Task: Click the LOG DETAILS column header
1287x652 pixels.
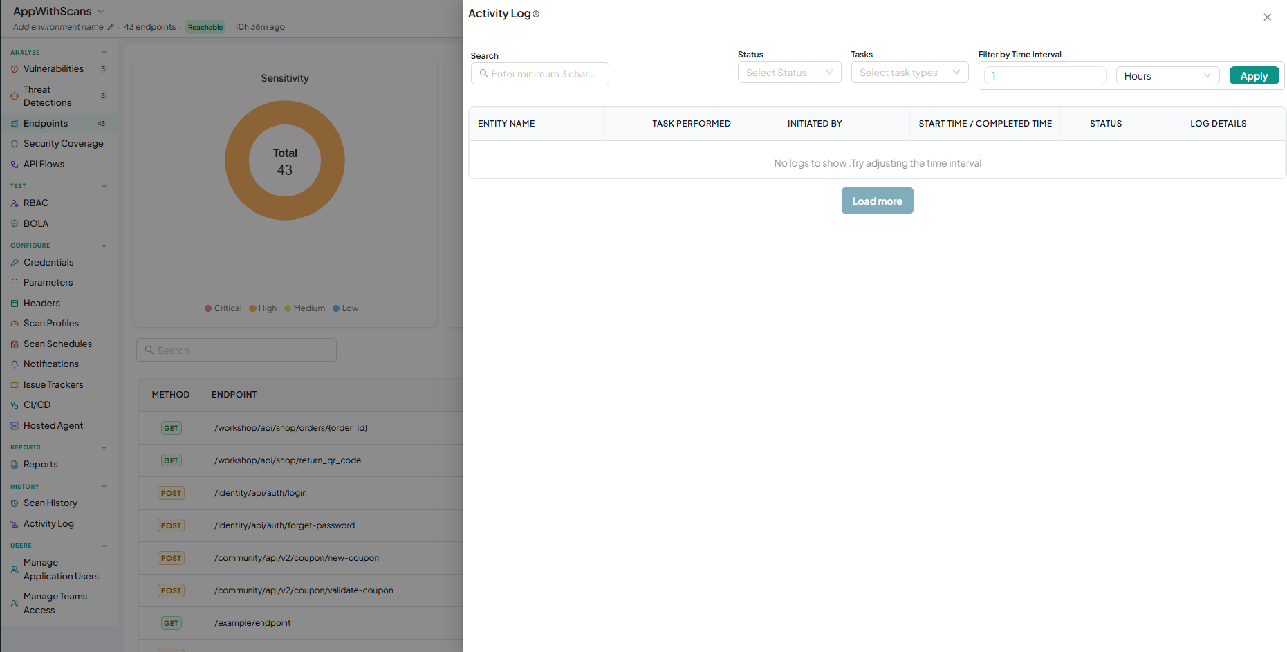Action: 1219,124
